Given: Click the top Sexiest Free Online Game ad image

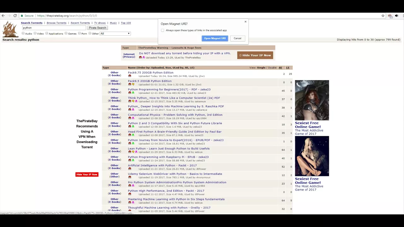Looking at the screenshot, I should coord(312,100).
